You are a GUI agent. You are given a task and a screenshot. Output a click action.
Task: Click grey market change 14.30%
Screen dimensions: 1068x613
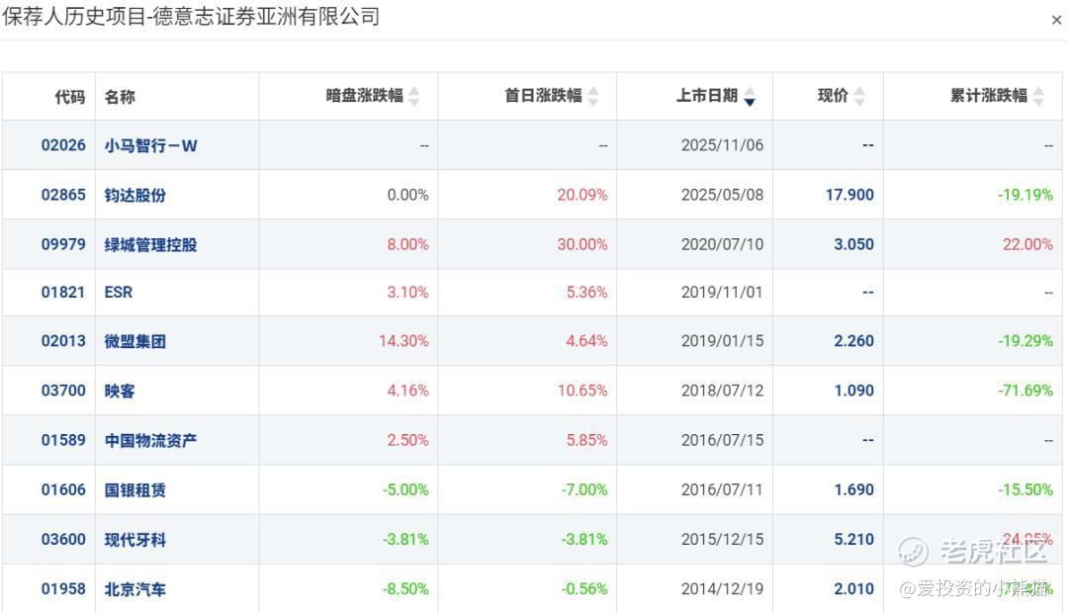click(x=403, y=341)
